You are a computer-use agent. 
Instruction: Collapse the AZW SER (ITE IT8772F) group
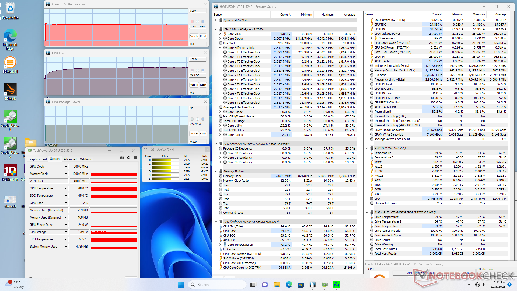click(x=367, y=148)
